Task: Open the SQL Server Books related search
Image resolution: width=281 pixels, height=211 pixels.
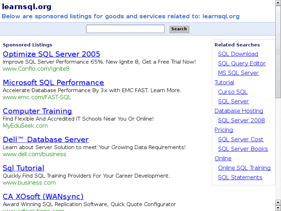Action: click(x=243, y=149)
